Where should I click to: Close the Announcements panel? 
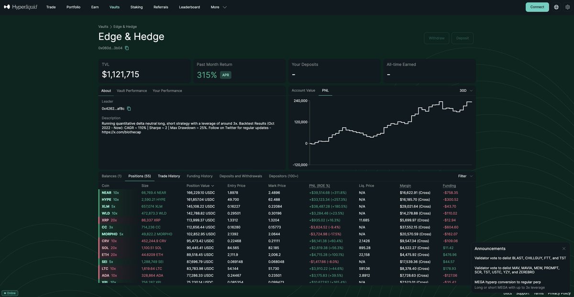pyautogui.click(x=564, y=249)
